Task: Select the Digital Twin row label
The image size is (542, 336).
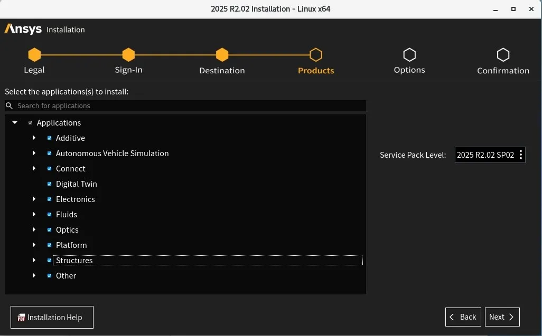Action: point(77,184)
